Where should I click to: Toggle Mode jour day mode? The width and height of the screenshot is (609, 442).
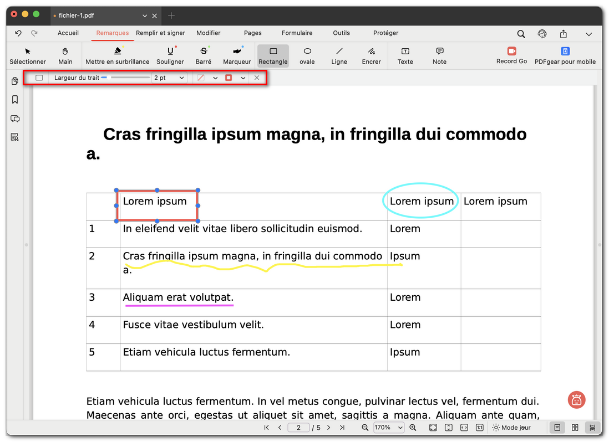[x=510, y=428]
